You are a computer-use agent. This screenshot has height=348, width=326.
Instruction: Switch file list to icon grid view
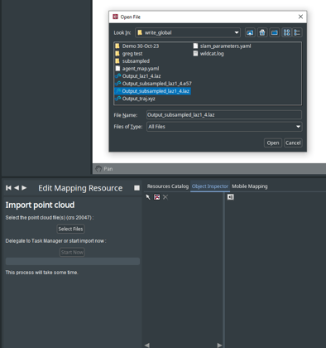click(x=287, y=32)
